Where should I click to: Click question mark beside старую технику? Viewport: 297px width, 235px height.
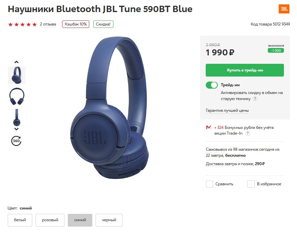tap(255, 99)
